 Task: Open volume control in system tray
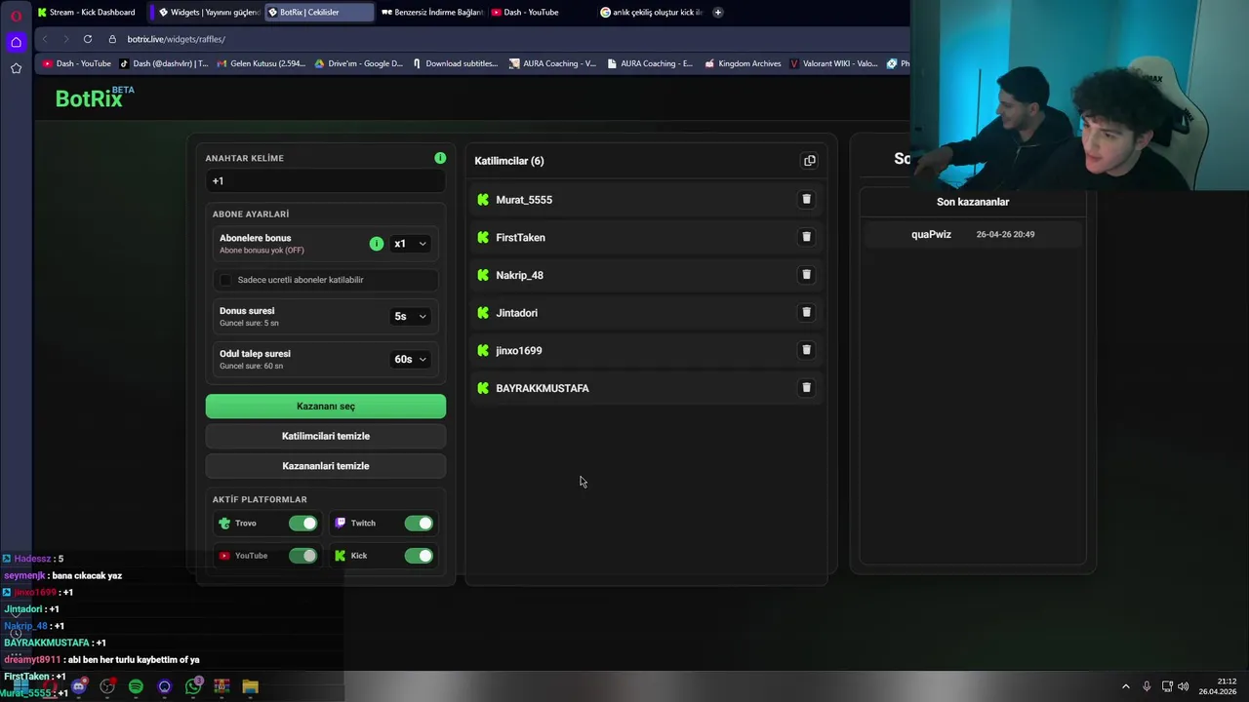click(1184, 686)
